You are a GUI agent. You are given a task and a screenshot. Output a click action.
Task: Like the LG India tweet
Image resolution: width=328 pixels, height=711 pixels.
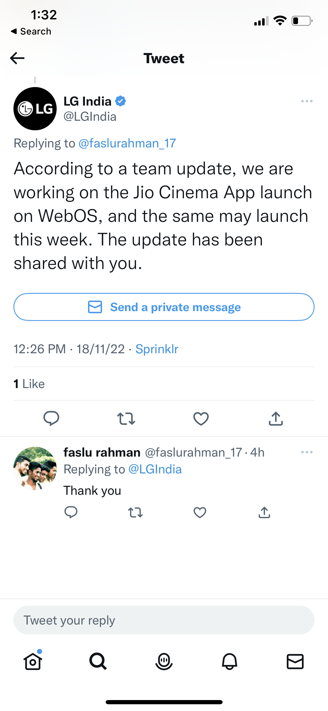pyautogui.click(x=201, y=418)
